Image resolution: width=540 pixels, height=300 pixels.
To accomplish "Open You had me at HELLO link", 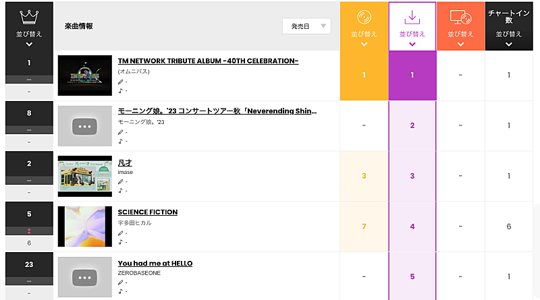I will 155,263.
